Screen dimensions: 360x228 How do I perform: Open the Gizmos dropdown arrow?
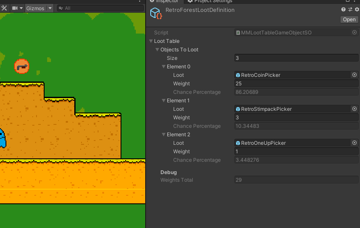[50, 8]
